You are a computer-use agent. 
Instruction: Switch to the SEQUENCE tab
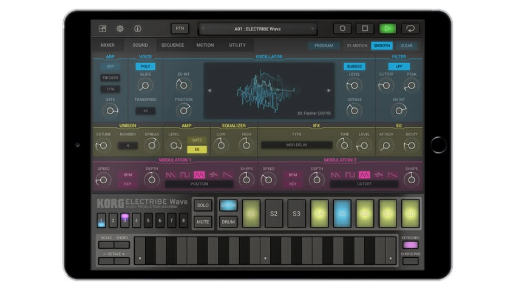coord(172,46)
